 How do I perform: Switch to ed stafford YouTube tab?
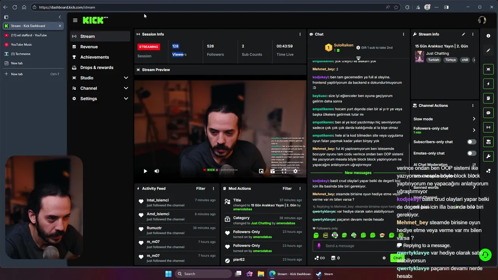[33, 35]
